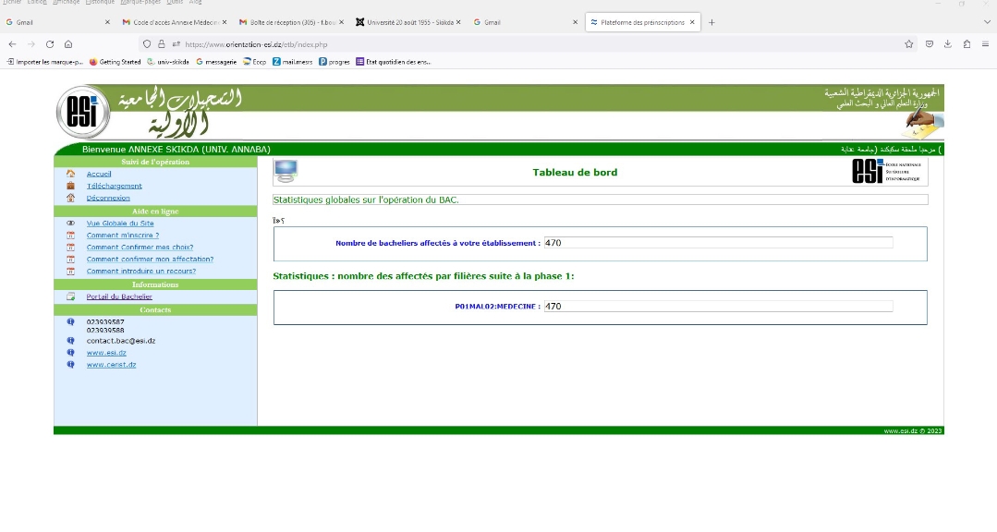Expand the list all tabs chevron
Image resolution: width=997 pixels, height=532 pixels.
(x=987, y=22)
